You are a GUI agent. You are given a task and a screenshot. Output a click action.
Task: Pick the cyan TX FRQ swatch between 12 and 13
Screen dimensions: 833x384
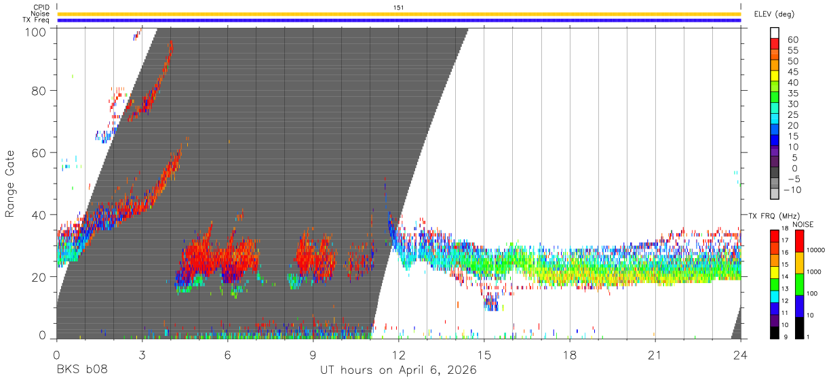click(x=775, y=295)
